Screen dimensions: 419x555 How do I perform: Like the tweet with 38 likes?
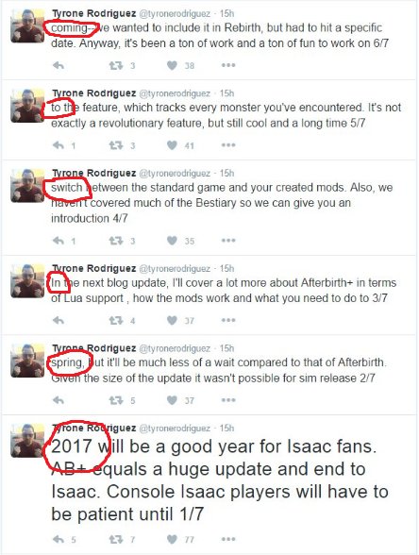pos(172,65)
